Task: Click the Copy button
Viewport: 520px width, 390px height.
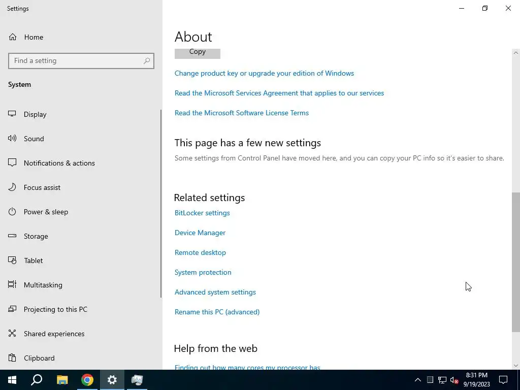Action: tap(198, 53)
